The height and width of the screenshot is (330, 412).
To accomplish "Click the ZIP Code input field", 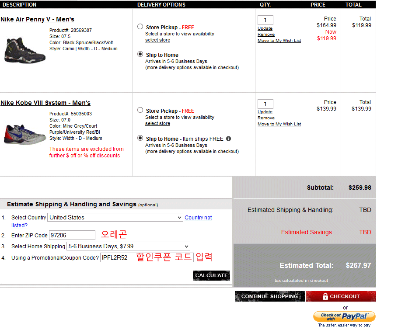I will [72, 235].
